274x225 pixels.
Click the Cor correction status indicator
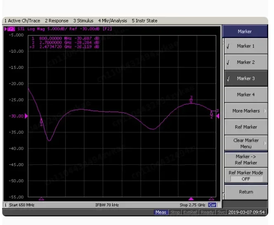[212, 205]
